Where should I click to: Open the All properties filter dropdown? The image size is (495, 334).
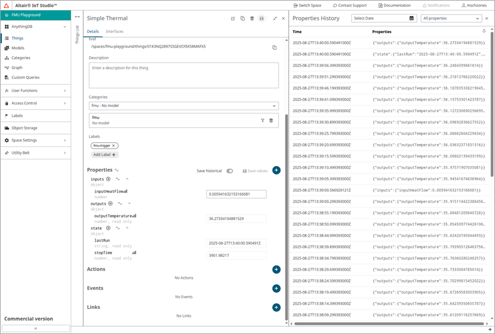pyautogui.click(x=451, y=18)
